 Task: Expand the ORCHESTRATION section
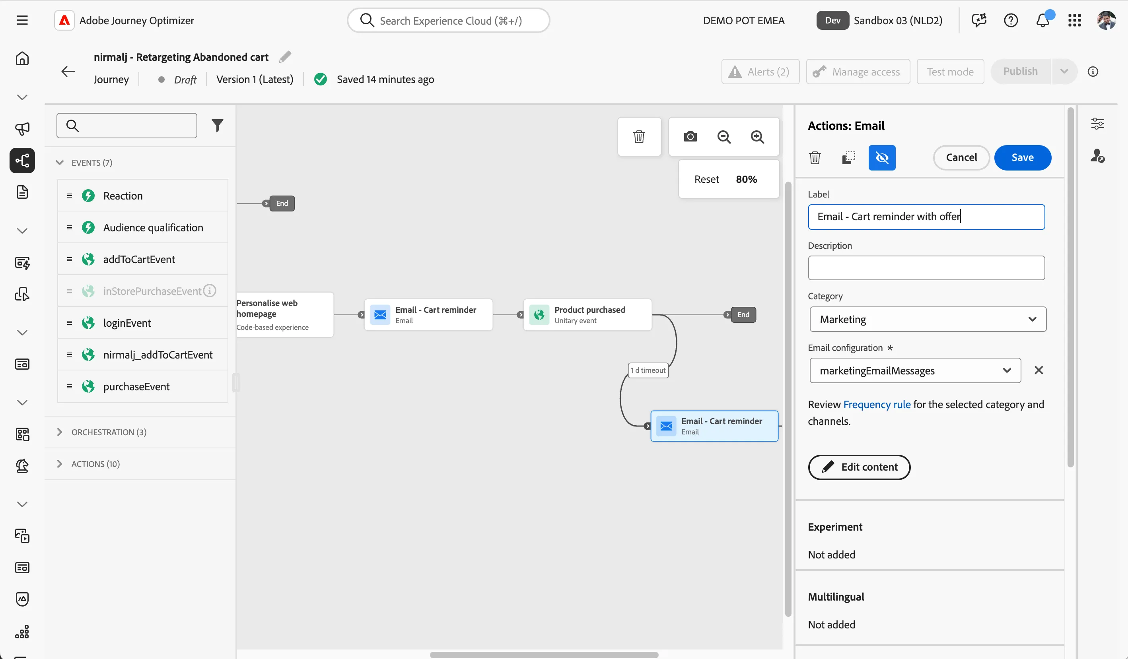pos(60,432)
